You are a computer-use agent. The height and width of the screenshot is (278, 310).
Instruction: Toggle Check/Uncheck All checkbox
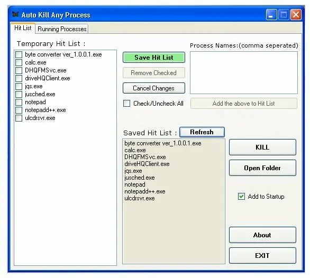[x=126, y=104]
